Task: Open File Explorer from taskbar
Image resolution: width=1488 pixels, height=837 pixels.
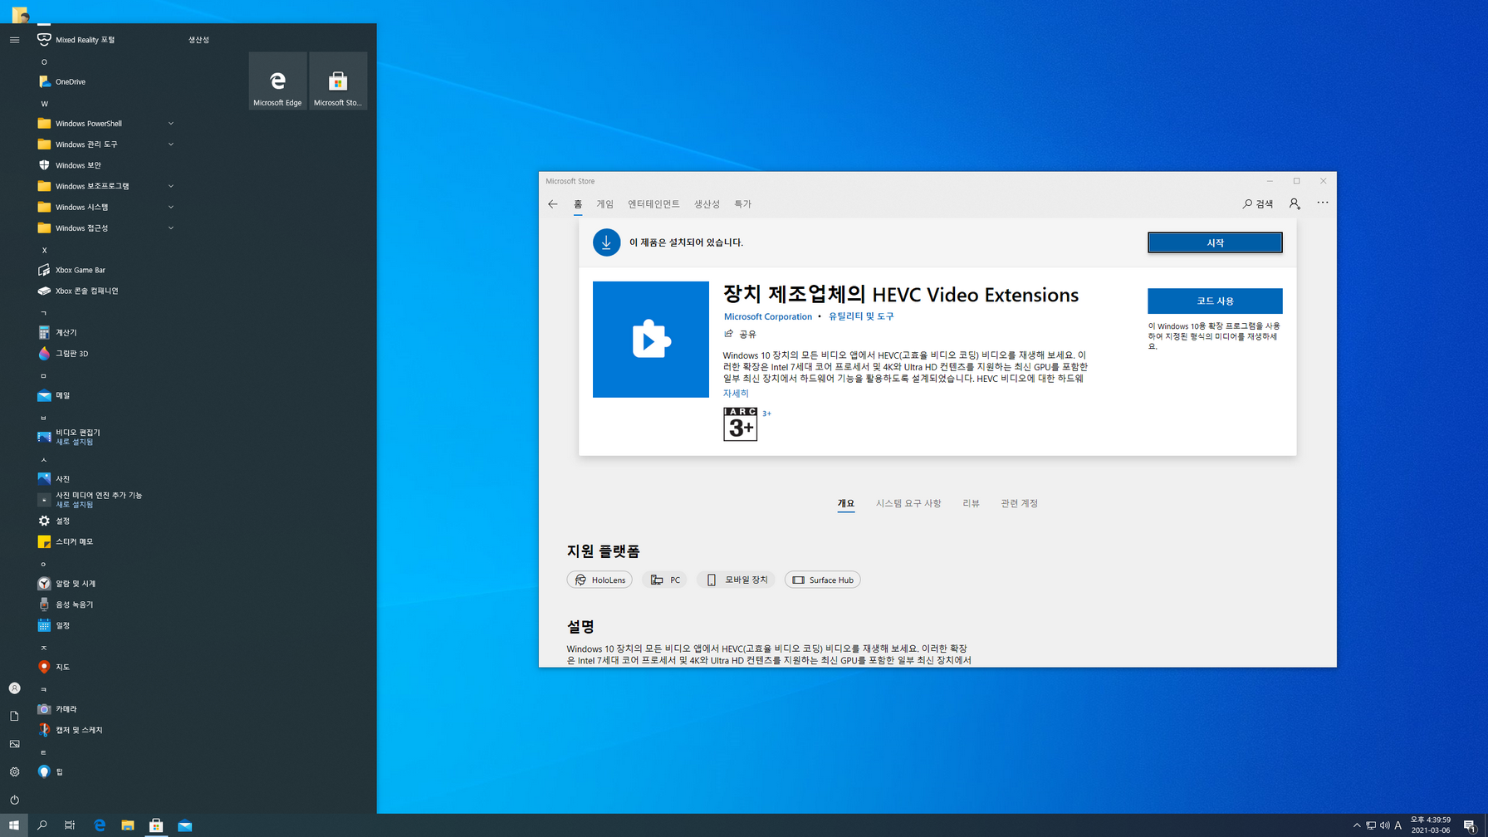Action: tap(128, 825)
